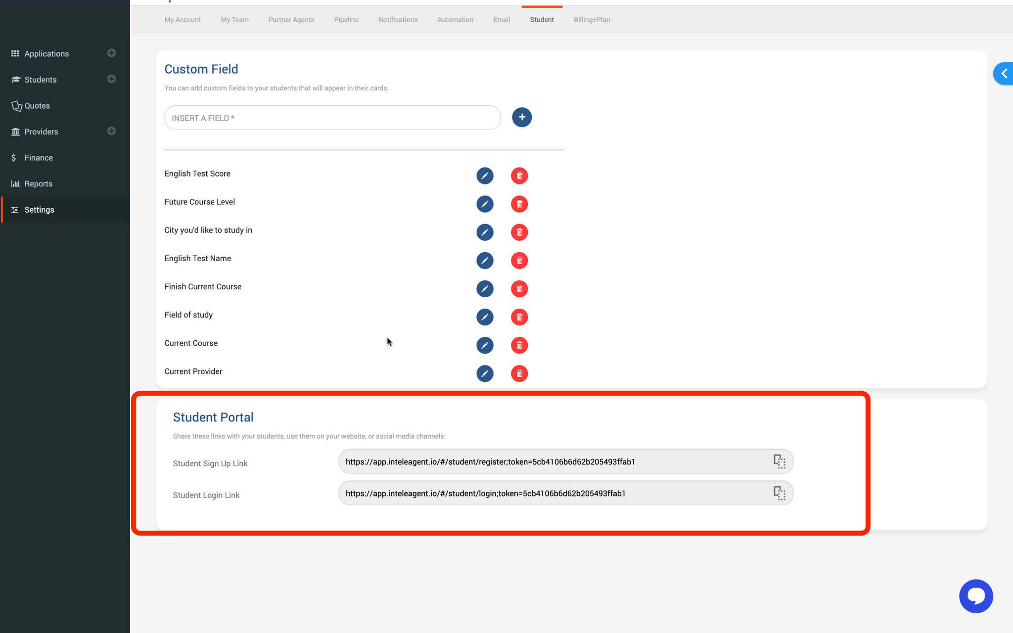Add new student via sidebar plus
The height and width of the screenshot is (633, 1013).
112,79
